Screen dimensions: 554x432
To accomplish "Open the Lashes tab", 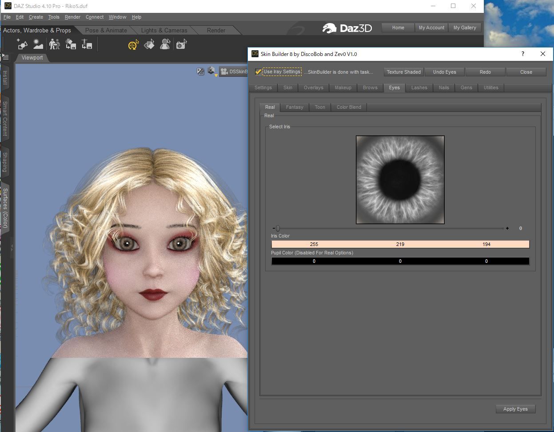I will coord(419,87).
